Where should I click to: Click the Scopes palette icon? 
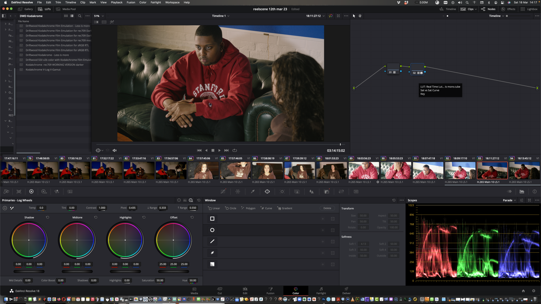pos(522,192)
